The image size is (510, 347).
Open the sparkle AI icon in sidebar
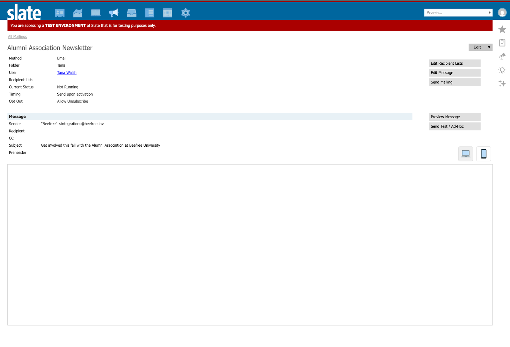pos(502,83)
